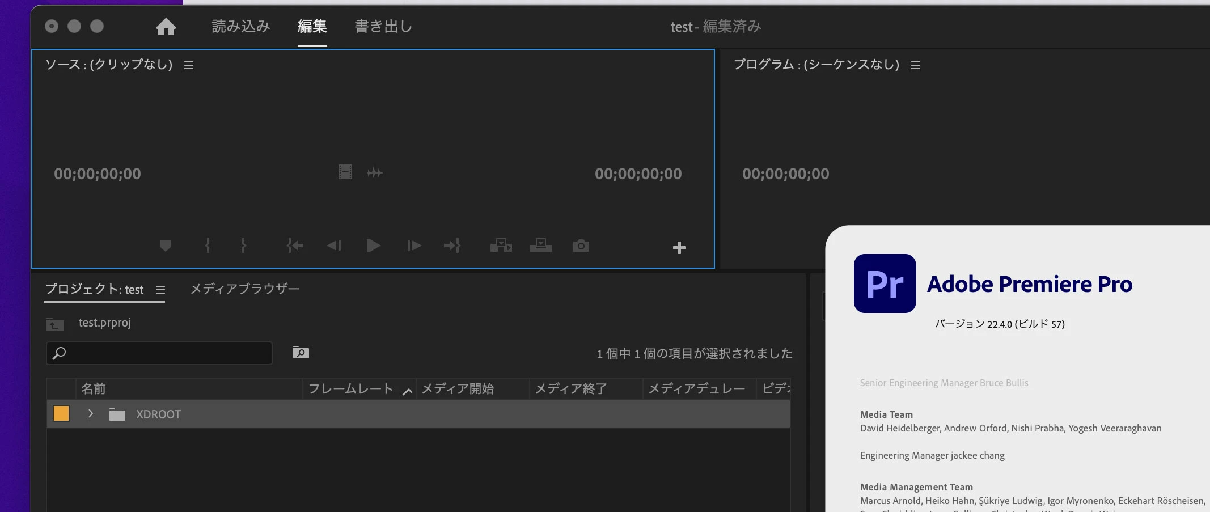Focus the Project panel search field
Screen dimensions: 1210x512
(159, 353)
